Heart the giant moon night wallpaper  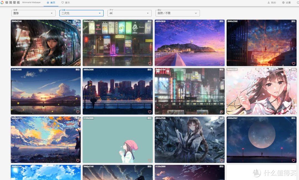(x=293, y=160)
